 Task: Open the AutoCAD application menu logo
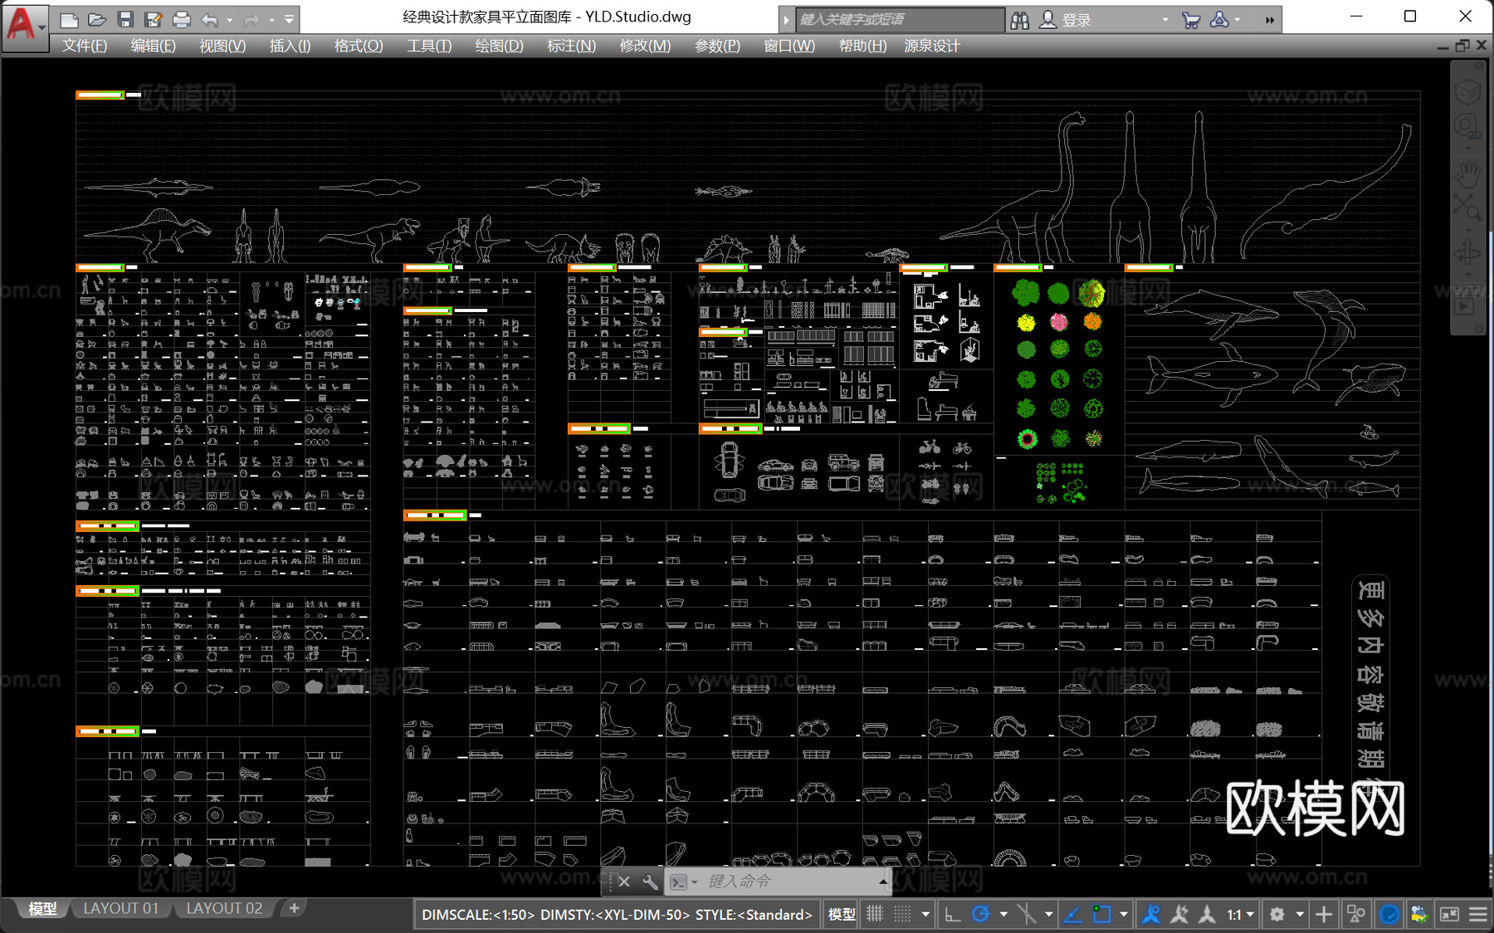point(22,24)
